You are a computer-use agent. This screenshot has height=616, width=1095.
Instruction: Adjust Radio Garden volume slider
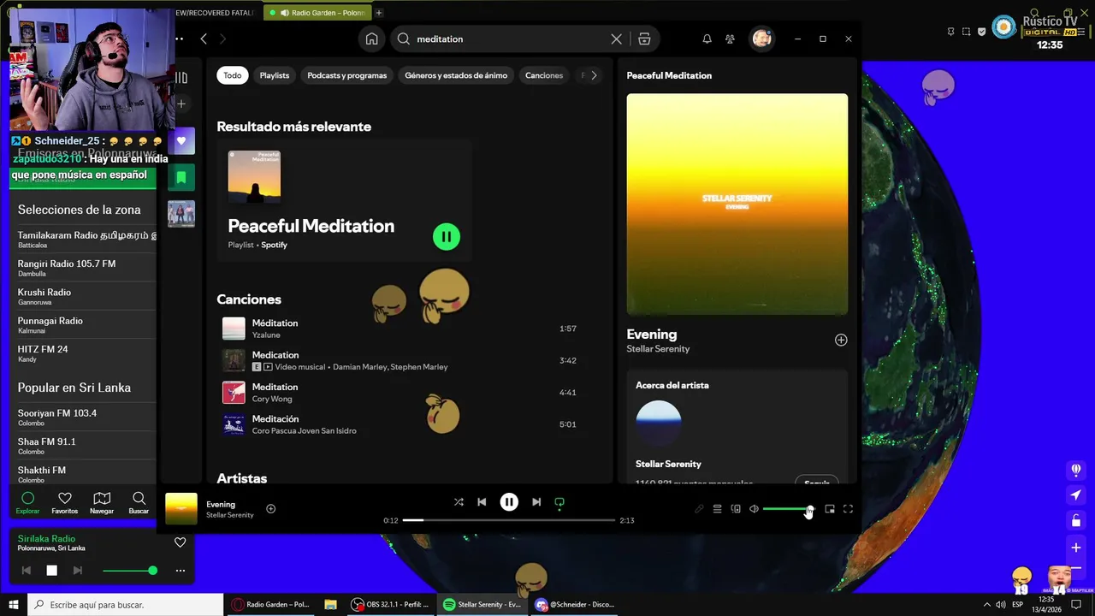pos(129,571)
